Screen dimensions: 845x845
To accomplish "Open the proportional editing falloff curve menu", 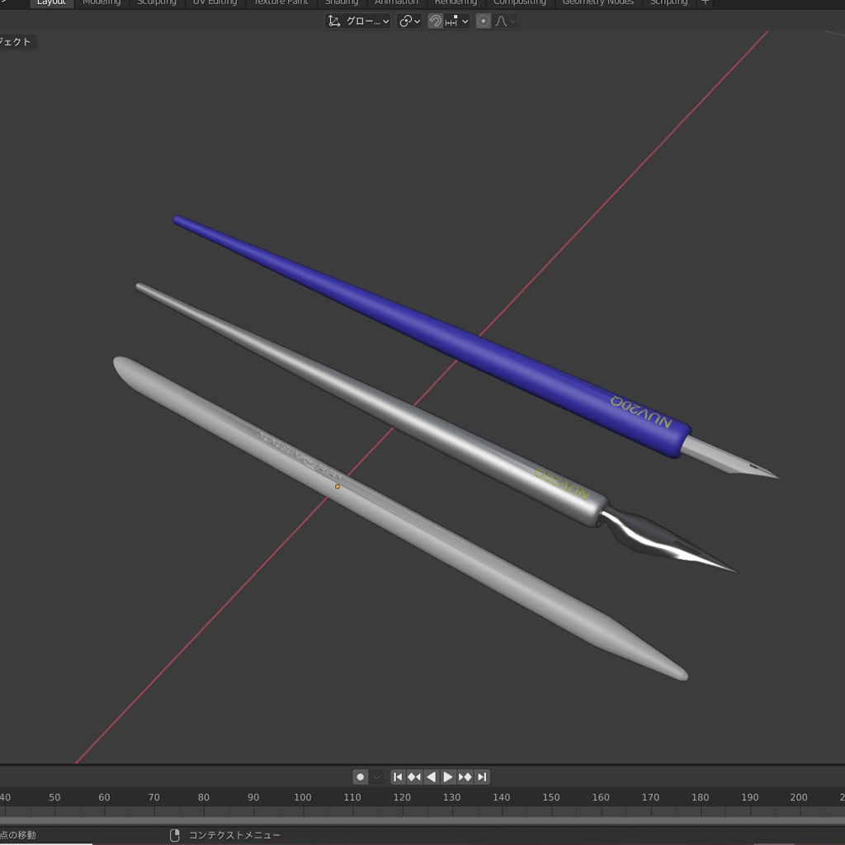I will (x=505, y=21).
